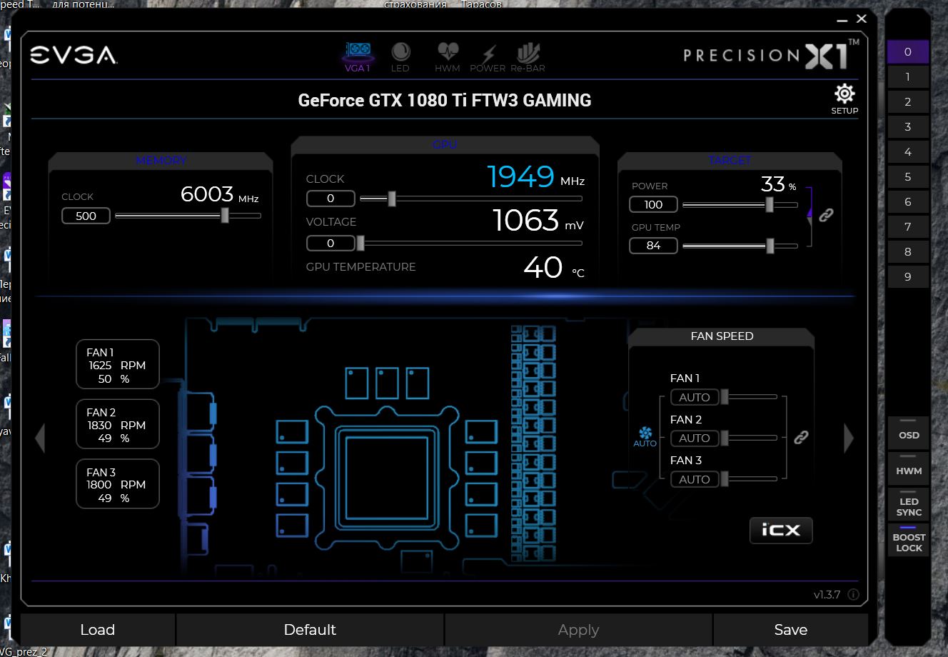
Task: Click the FAN 1 AUTO field
Action: pyautogui.click(x=695, y=397)
